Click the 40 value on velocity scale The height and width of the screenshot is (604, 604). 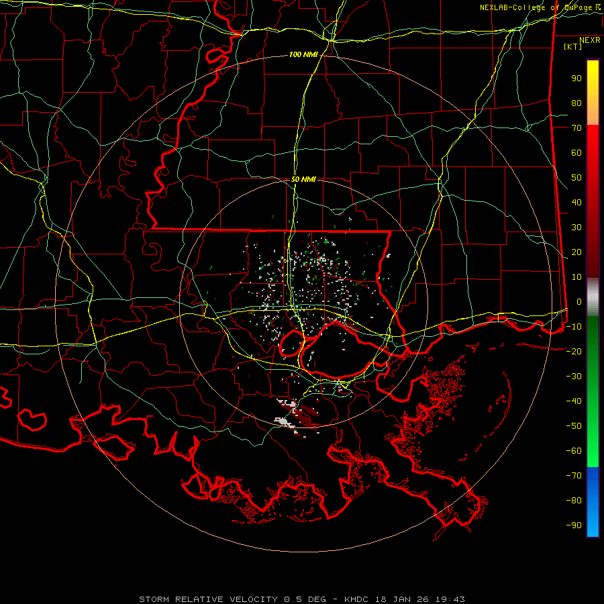[576, 203]
